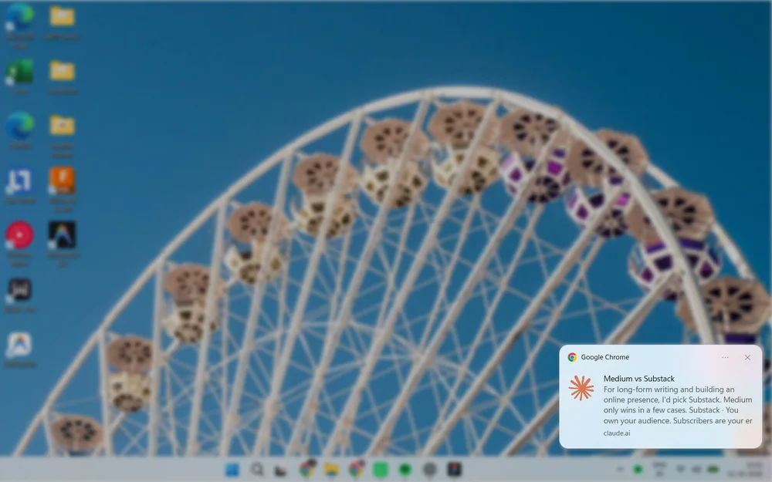772x482 pixels.
Task: Show hidden system tray icons chevron
Action: coord(620,470)
